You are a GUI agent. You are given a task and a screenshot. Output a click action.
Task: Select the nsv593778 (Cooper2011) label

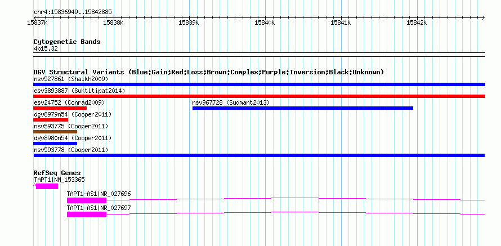pyautogui.click(x=71, y=150)
